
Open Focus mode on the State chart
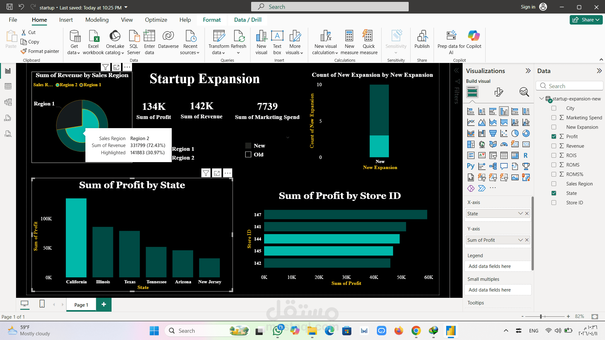click(x=217, y=173)
